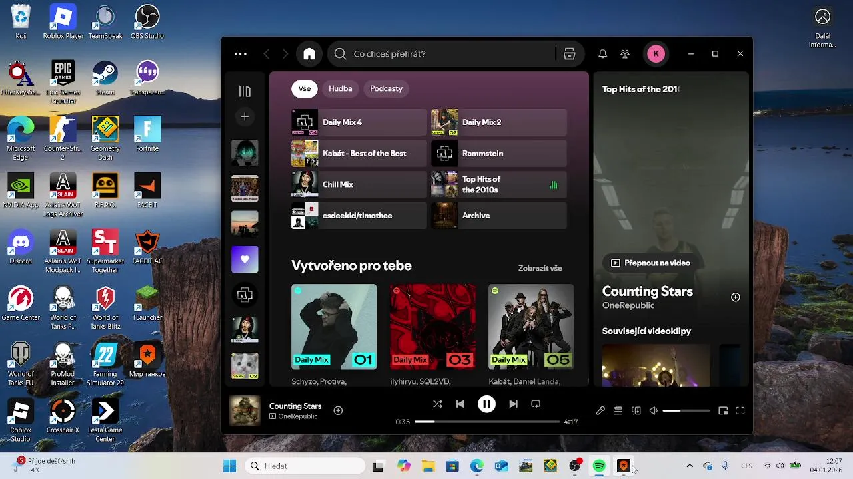Click the volume slider
Image resolution: width=853 pixels, height=479 pixels.
[x=686, y=411]
